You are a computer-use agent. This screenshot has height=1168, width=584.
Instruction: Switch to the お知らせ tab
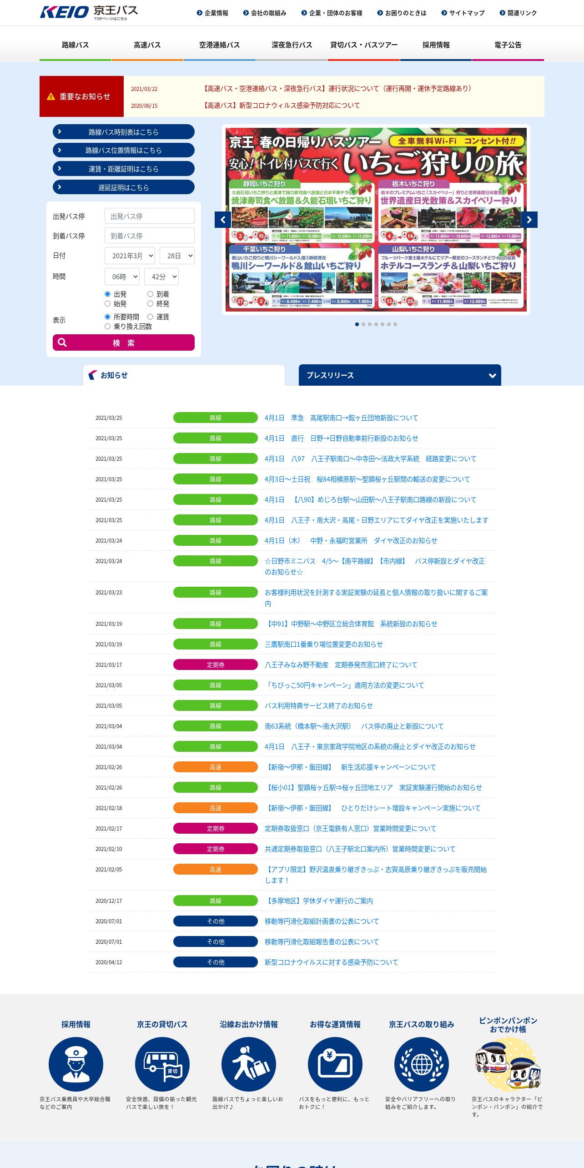pos(184,375)
